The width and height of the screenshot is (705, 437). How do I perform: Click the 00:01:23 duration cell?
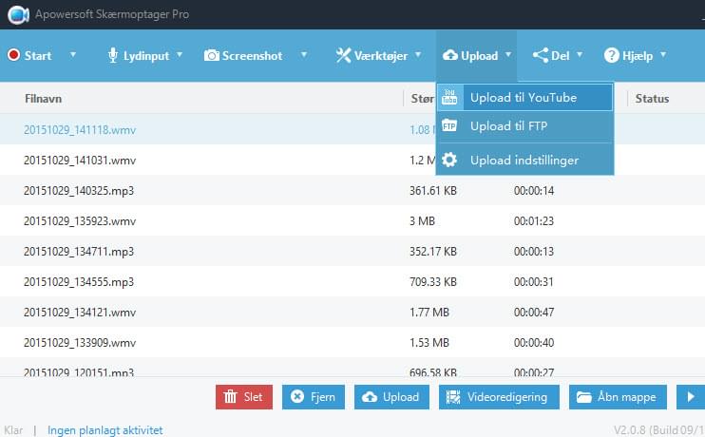click(x=534, y=221)
